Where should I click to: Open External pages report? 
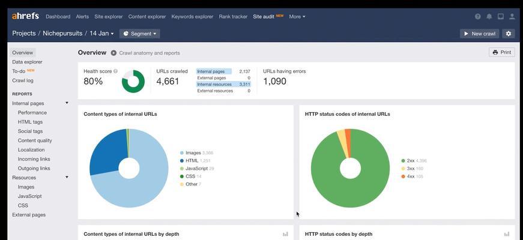point(29,215)
